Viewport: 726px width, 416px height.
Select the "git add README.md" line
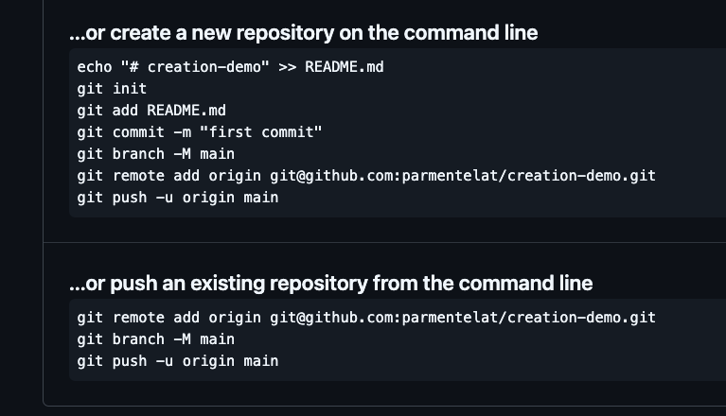(x=151, y=111)
